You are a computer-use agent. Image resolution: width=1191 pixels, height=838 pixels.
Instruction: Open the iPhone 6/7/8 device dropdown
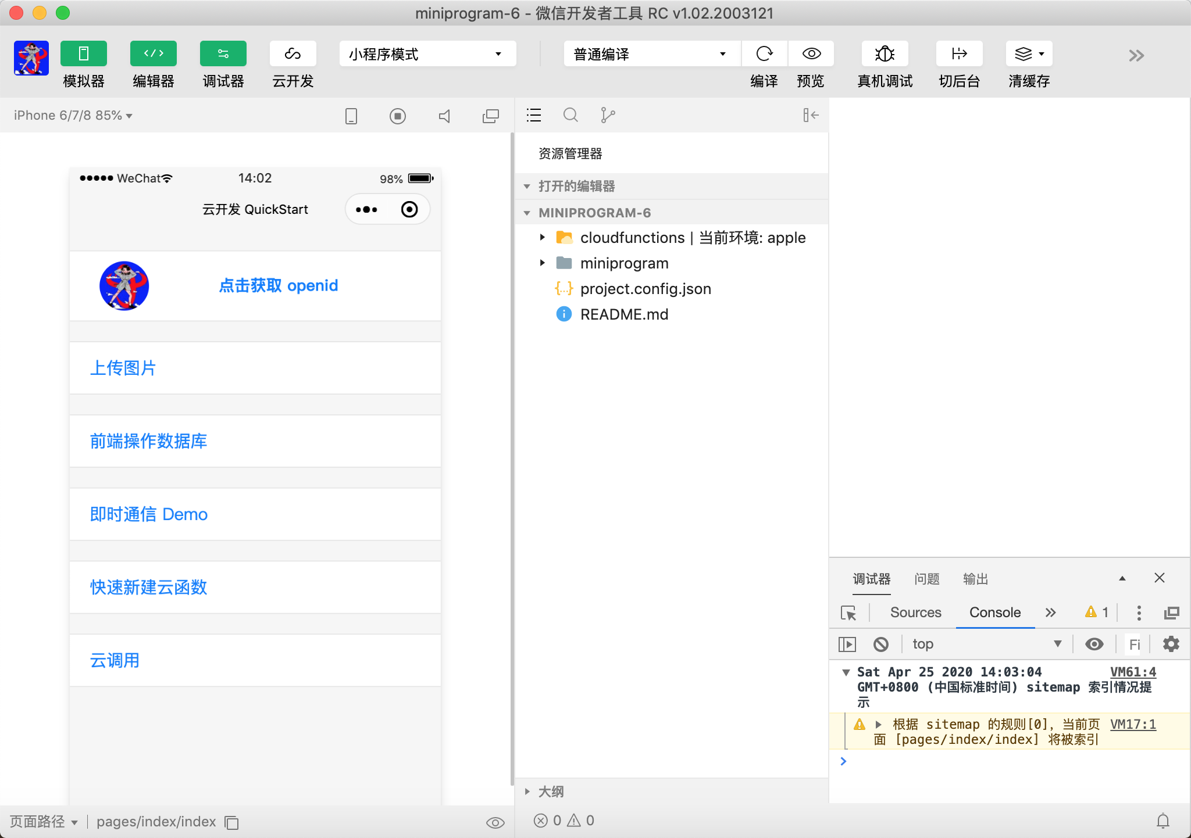(x=73, y=116)
